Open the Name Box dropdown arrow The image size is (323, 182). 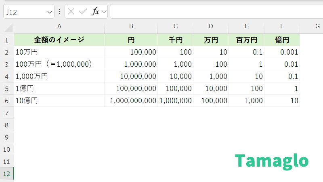[50, 12]
